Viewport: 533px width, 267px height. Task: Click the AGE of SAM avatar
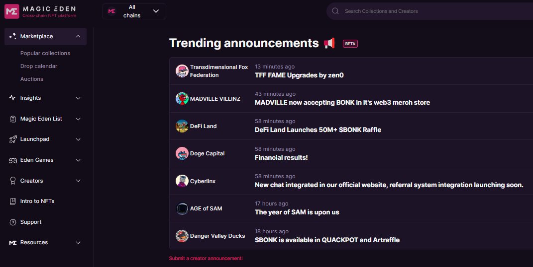point(182,208)
